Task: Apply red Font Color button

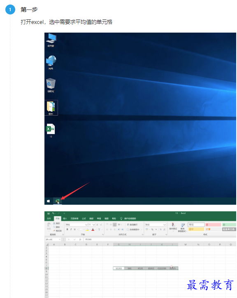Action: (93, 229)
